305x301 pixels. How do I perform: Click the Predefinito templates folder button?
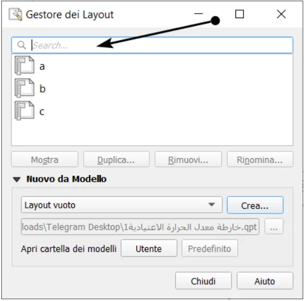pyautogui.click(x=210, y=248)
